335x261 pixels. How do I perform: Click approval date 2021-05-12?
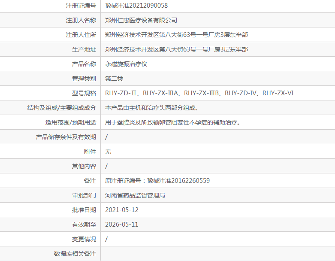tap(122, 210)
